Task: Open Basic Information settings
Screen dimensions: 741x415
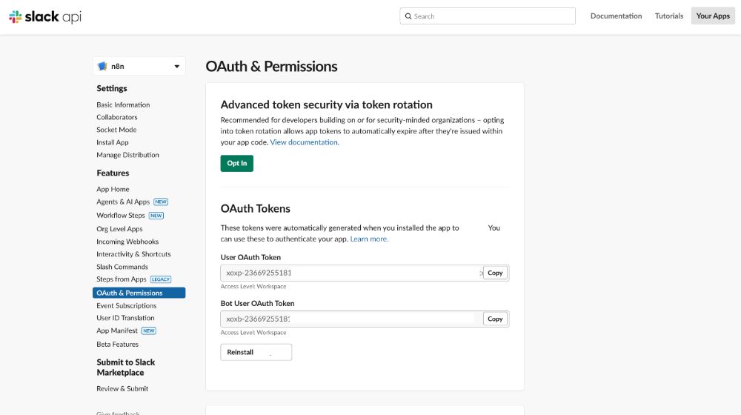Action: click(123, 104)
